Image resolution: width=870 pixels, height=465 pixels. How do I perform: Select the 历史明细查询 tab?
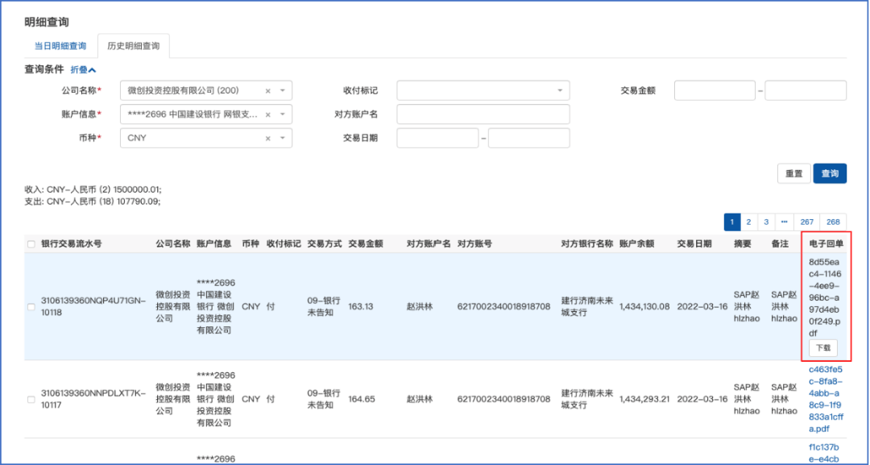tap(134, 46)
